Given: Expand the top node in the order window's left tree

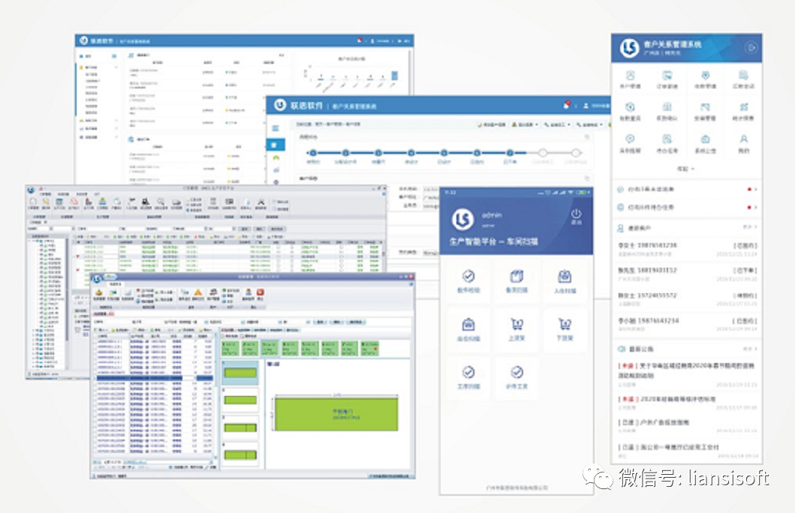Looking at the screenshot, I should [x=30, y=241].
